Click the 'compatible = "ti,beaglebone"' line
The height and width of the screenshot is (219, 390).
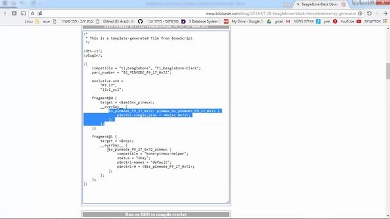(146, 68)
